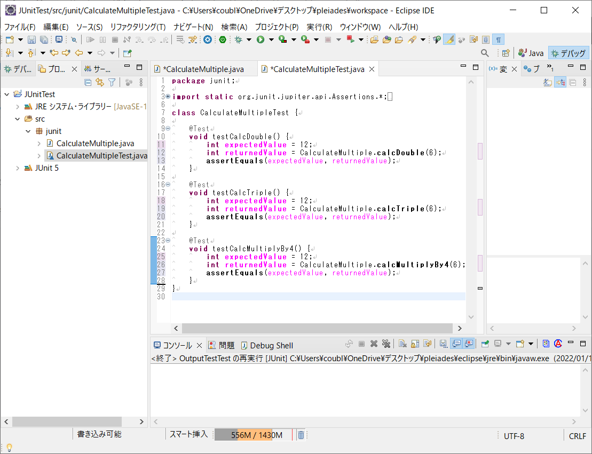The image size is (592, 454).
Task: Toggle Mark Occurrences highlighter button
Action: point(449,39)
